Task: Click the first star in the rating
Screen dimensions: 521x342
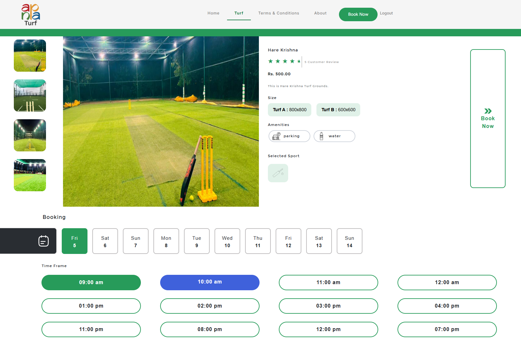Action: 270,61
